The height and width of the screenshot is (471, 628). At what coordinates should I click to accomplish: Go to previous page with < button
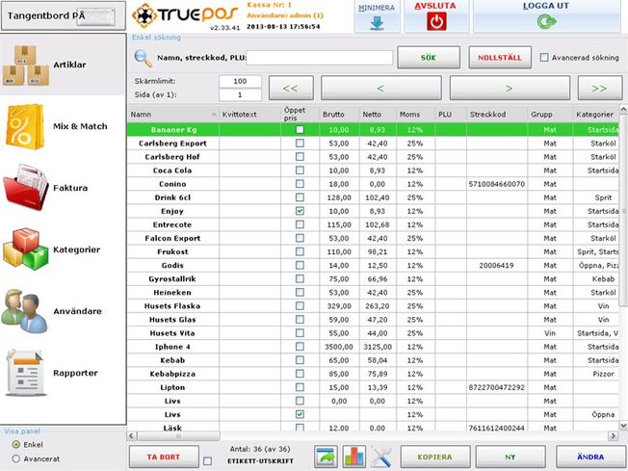(380, 88)
